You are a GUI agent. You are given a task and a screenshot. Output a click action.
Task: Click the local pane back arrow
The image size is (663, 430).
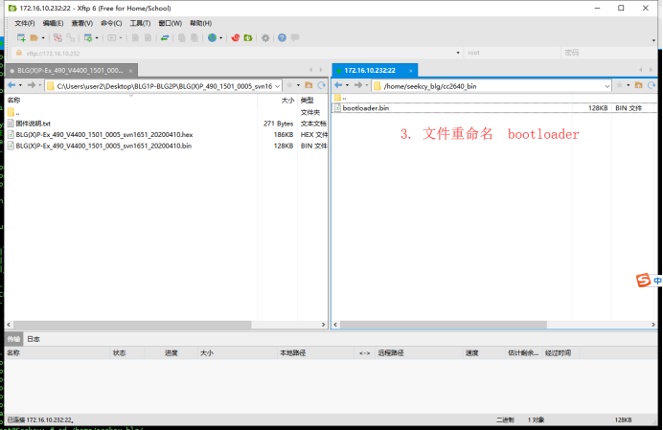tap(11, 85)
